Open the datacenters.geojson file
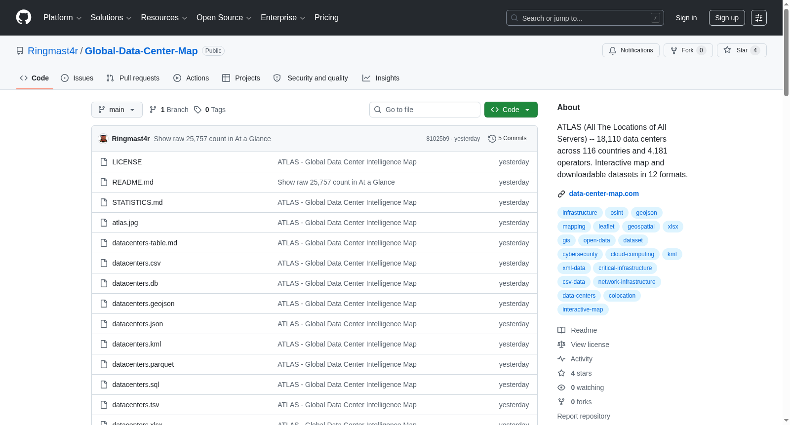This screenshot has height=425, width=790. point(143,304)
